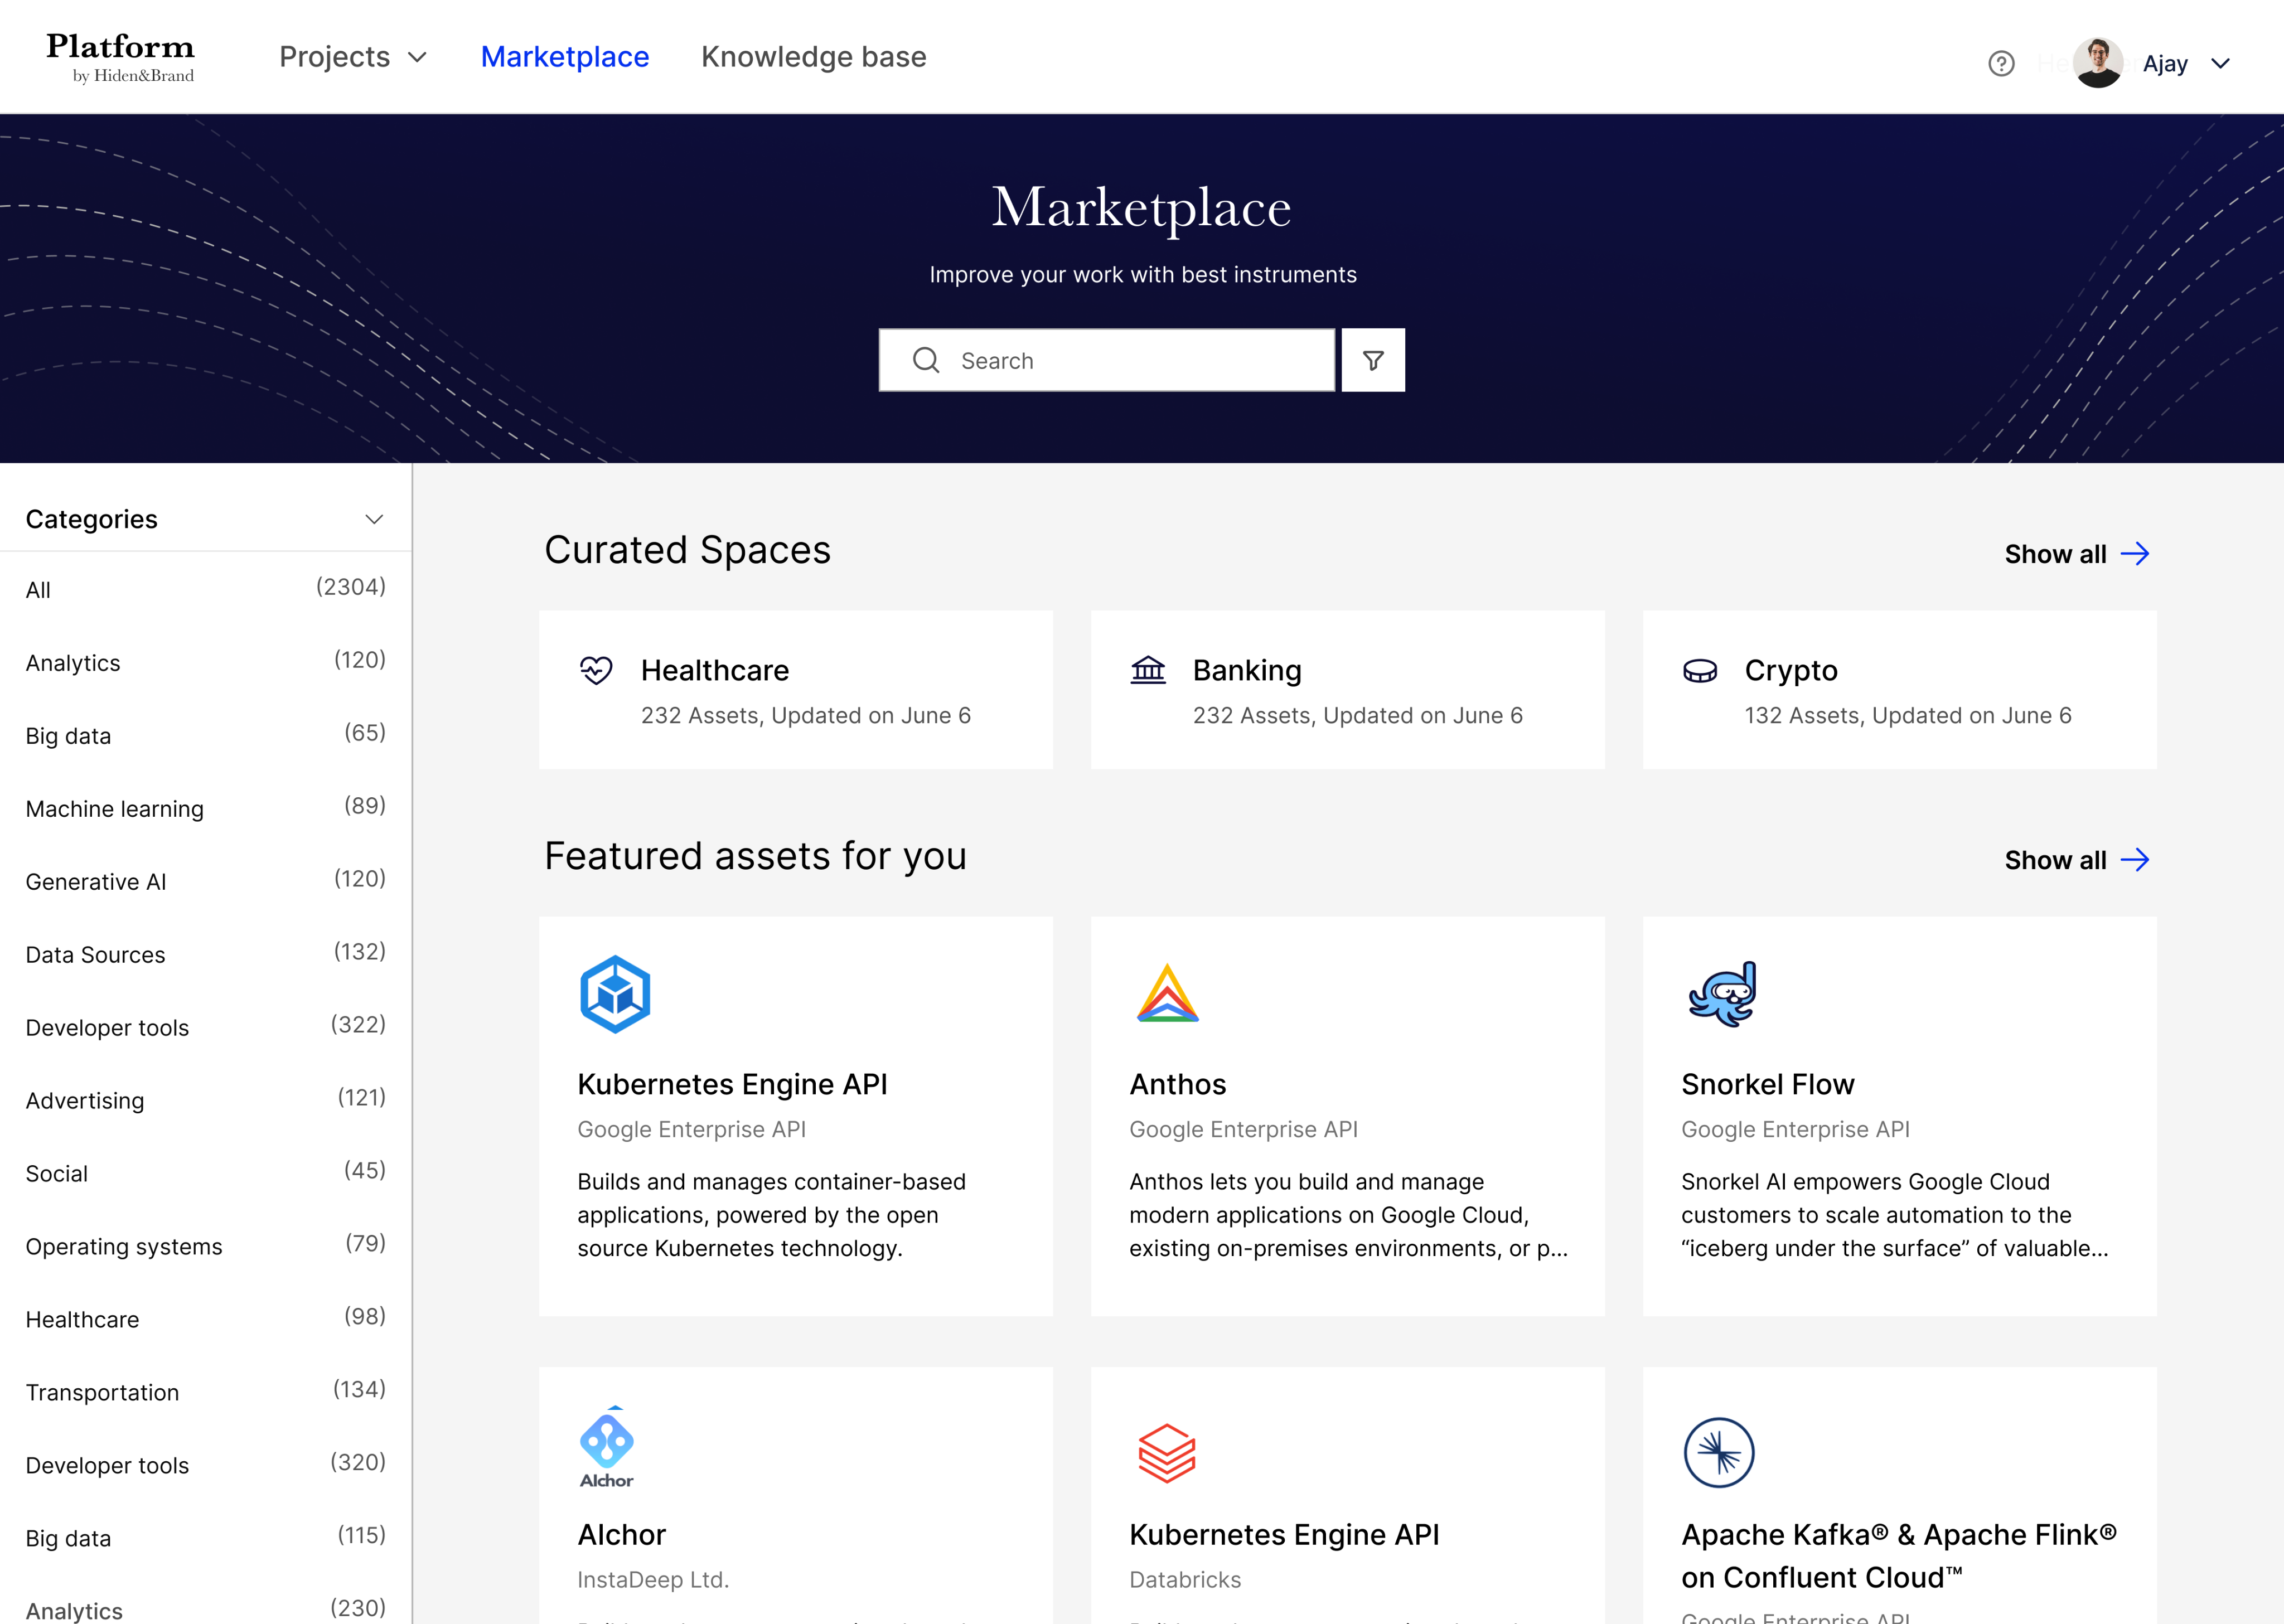
Task: Click the blue Kubernetes Engine API hexagon logo
Action: (x=615, y=994)
